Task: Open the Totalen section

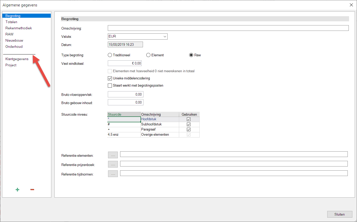Action: pyautogui.click(x=11, y=22)
